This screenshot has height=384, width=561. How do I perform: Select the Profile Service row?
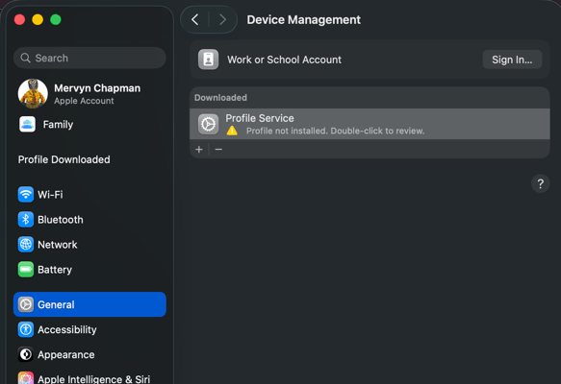coord(370,124)
